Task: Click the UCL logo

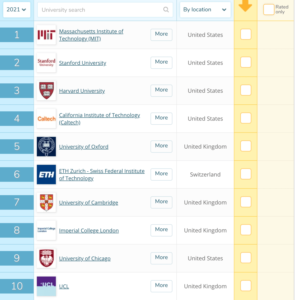Action: point(46,286)
